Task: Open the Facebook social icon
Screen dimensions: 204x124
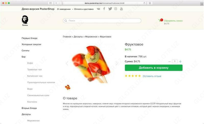Action: point(104,9)
